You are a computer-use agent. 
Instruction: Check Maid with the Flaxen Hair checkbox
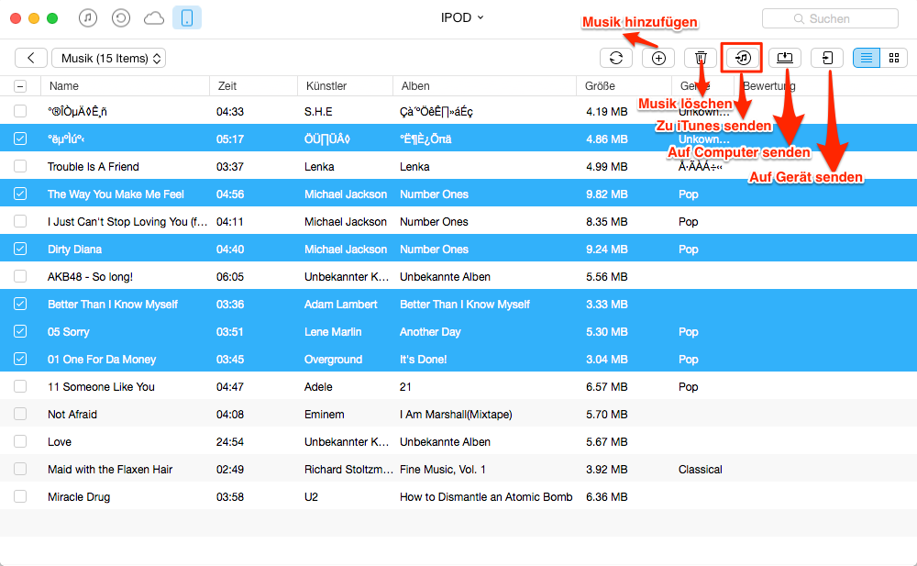20,469
